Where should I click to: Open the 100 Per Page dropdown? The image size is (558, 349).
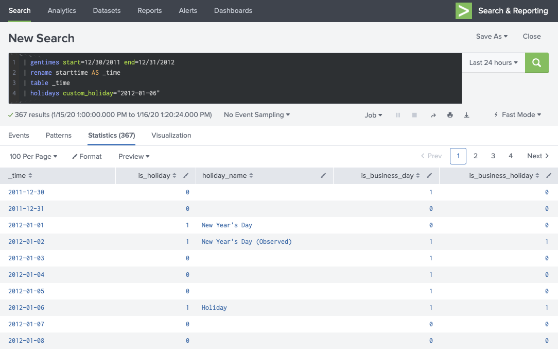pyautogui.click(x=33, y=157)
